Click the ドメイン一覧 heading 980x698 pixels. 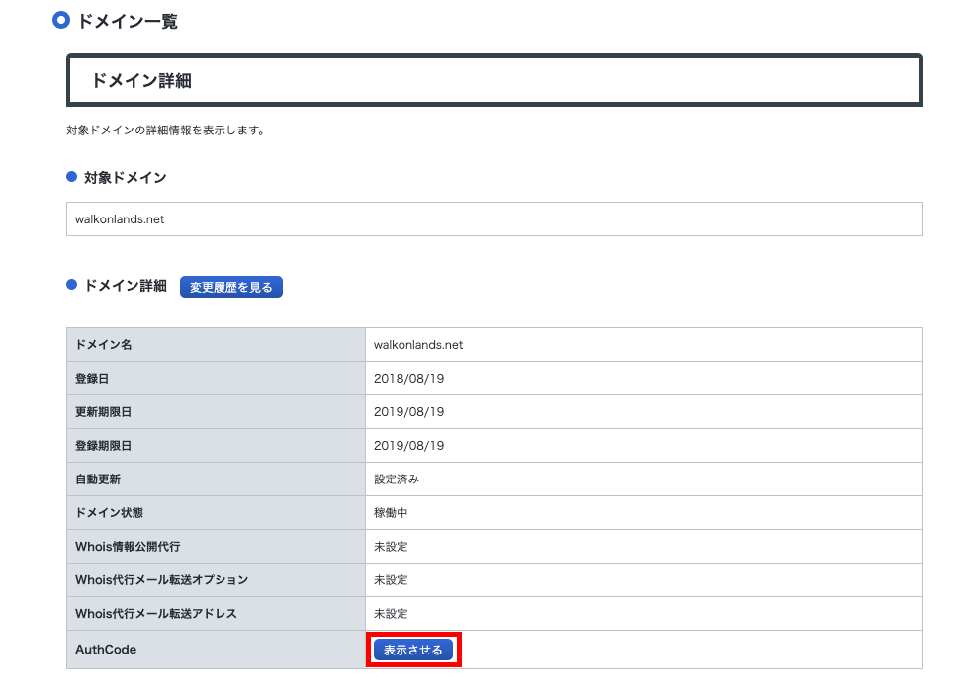pos(128,21)
